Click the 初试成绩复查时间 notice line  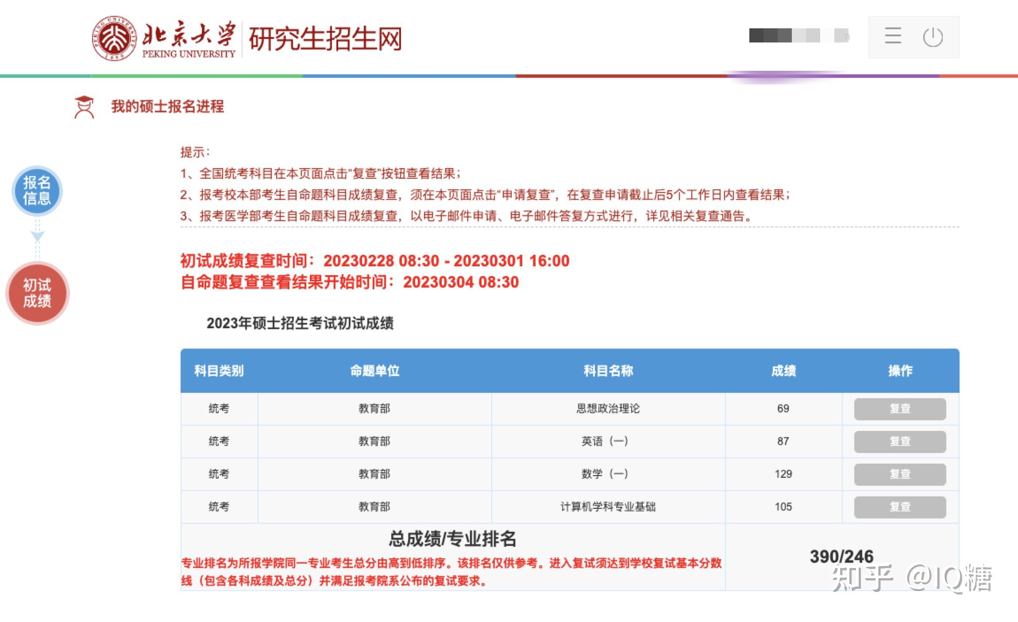pyautogui.click(x=375, y=261)
